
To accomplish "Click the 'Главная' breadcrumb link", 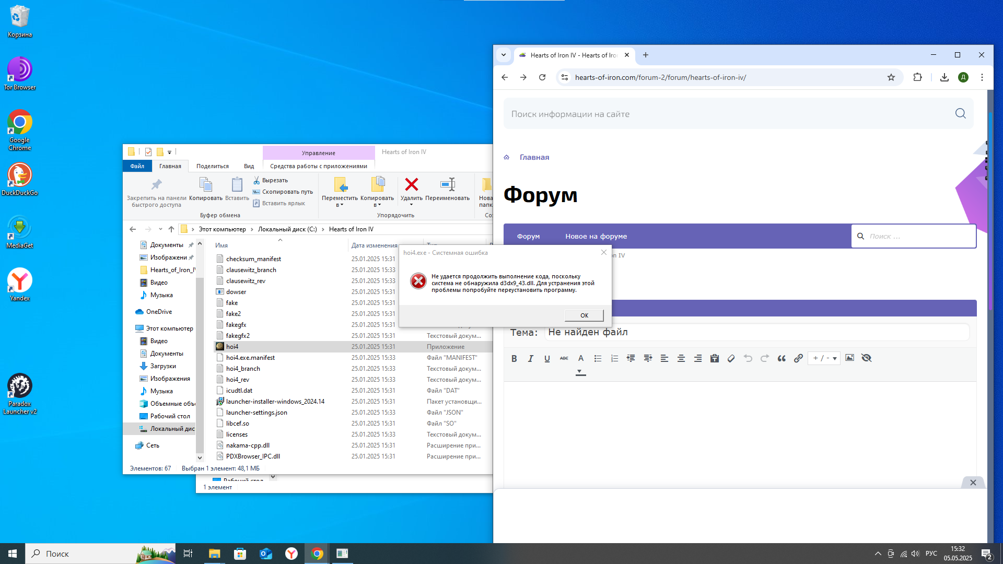I will pos(534,157).
